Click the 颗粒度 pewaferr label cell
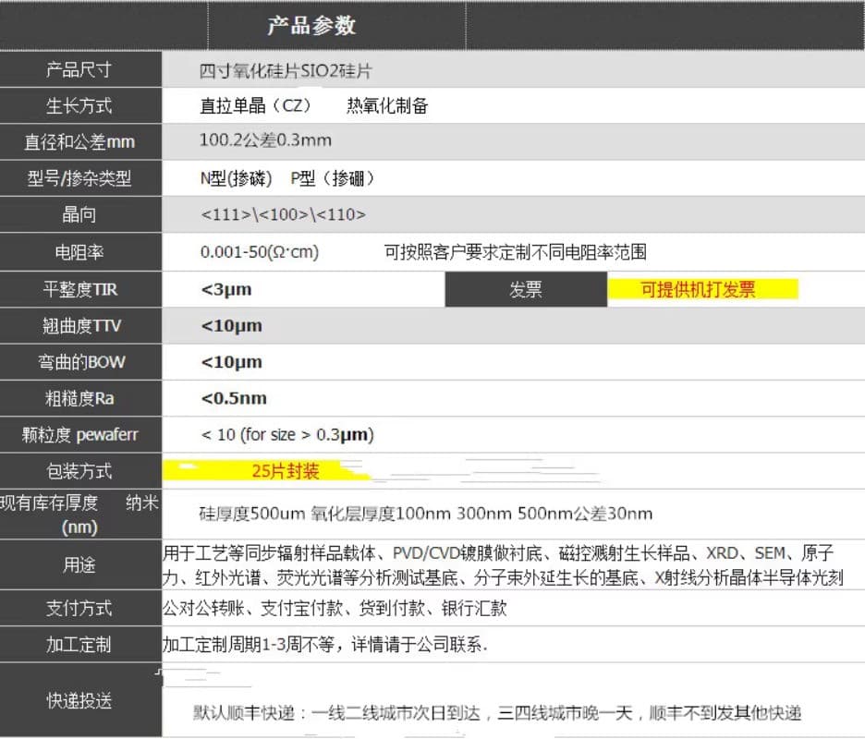Screen dimensions: 865x739 [79, 435]
